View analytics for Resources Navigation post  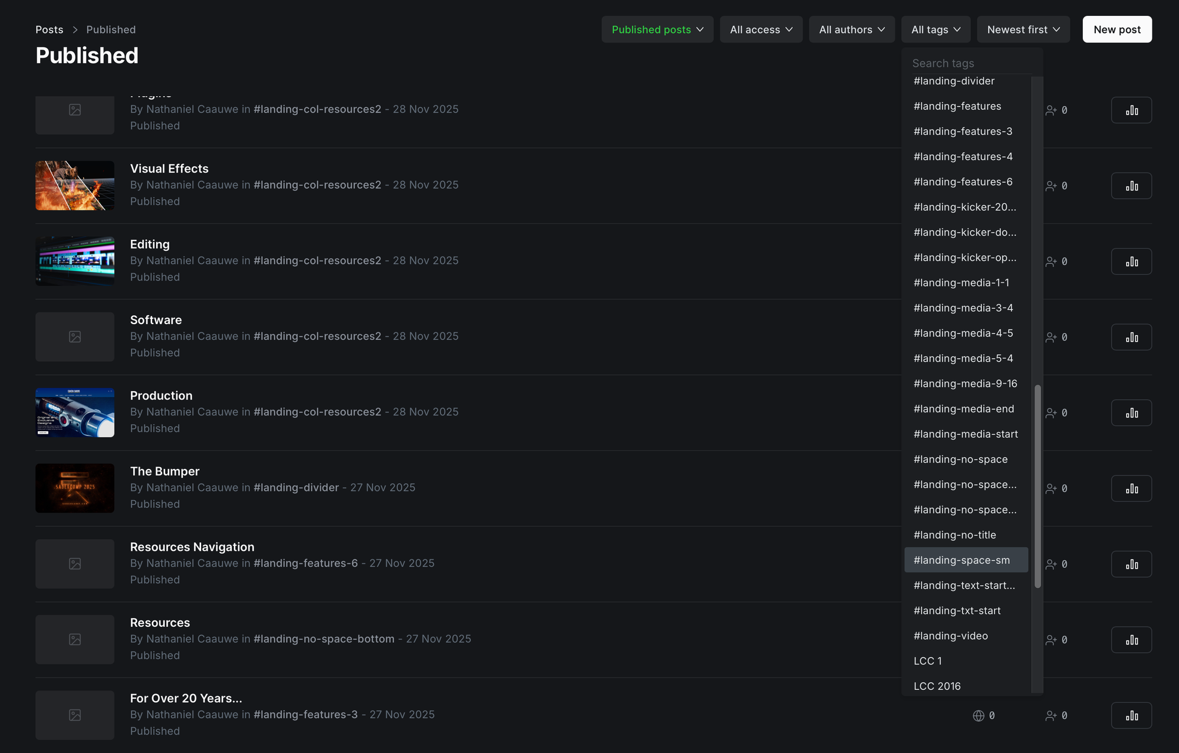(x=1131, y=564)
